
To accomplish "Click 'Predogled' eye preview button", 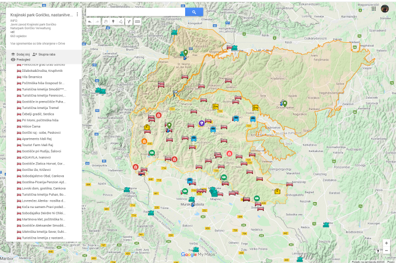I will click(20, 59).
